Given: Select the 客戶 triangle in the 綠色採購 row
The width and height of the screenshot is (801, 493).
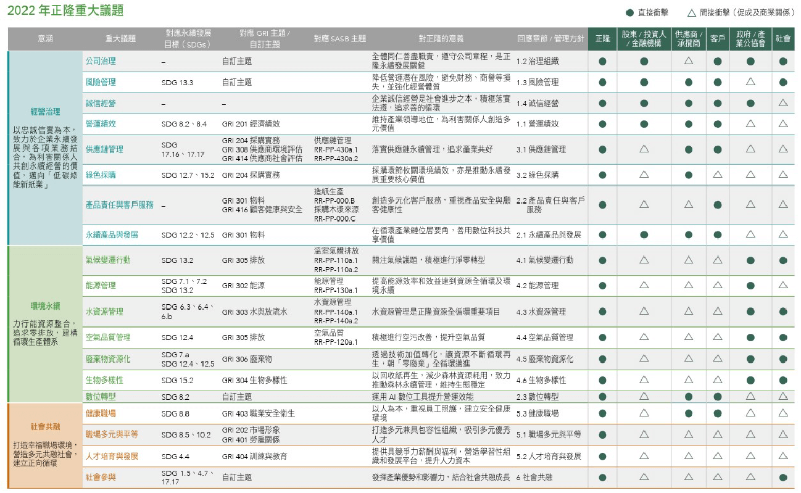Looking at the screenshot, I should (718, 175).
